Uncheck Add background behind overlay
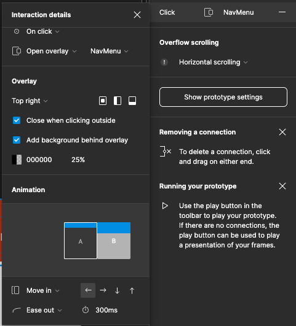Screen dimensions: 296x326 coord(17,140)
